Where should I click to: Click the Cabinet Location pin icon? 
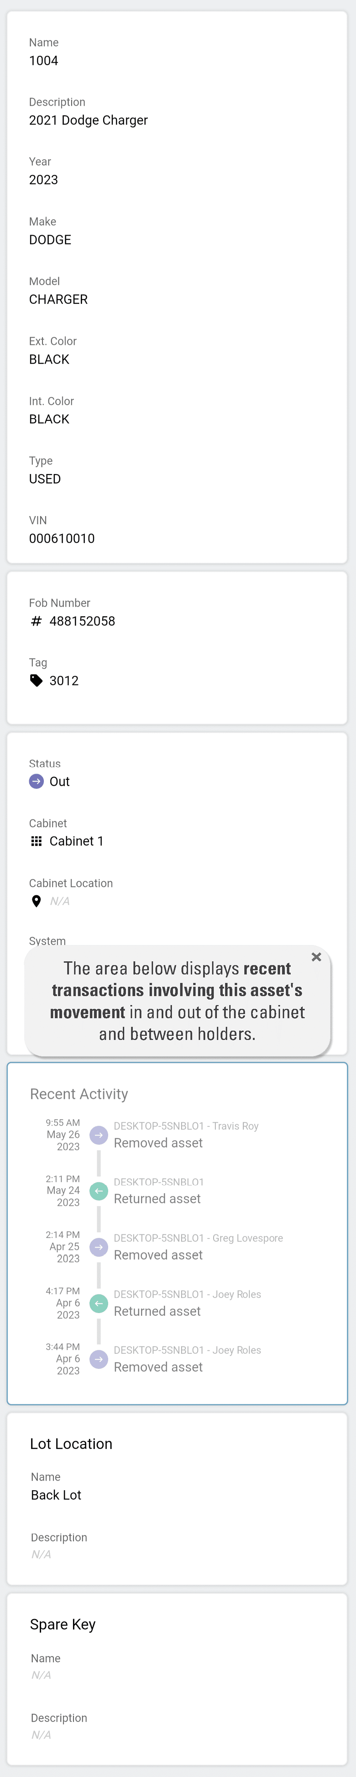[x=37, y=901]
